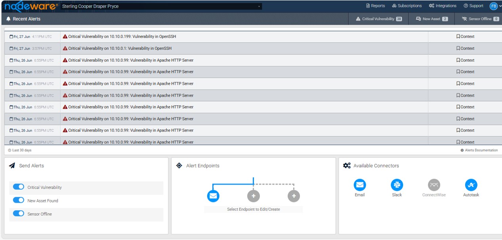Click the greyed ConnectWise connector icon
The image size is (502, 240).
tap(434, 185)
